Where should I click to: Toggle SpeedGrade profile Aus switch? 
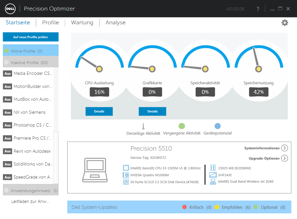[7, 177]
